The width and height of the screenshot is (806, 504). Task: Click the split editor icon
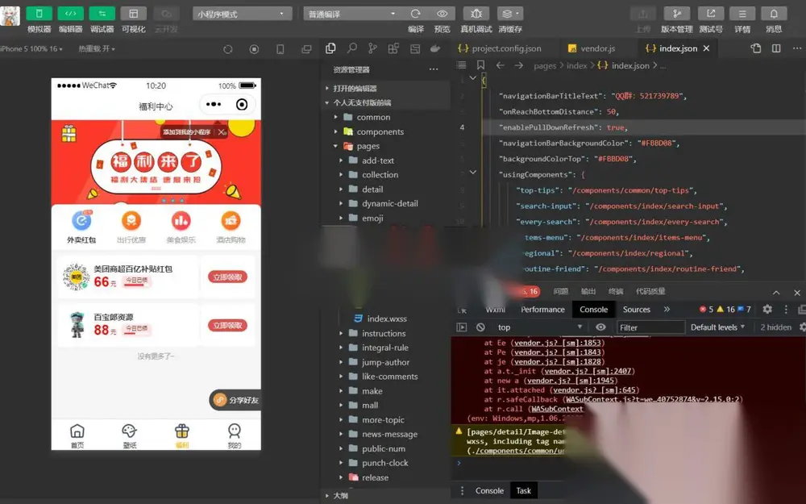pyautogui.click(x=776, y=48)
